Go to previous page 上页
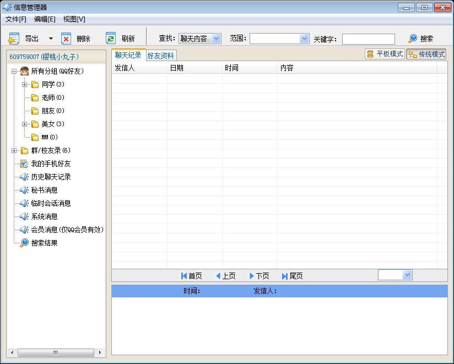454x364 pixels. [225, 276]
